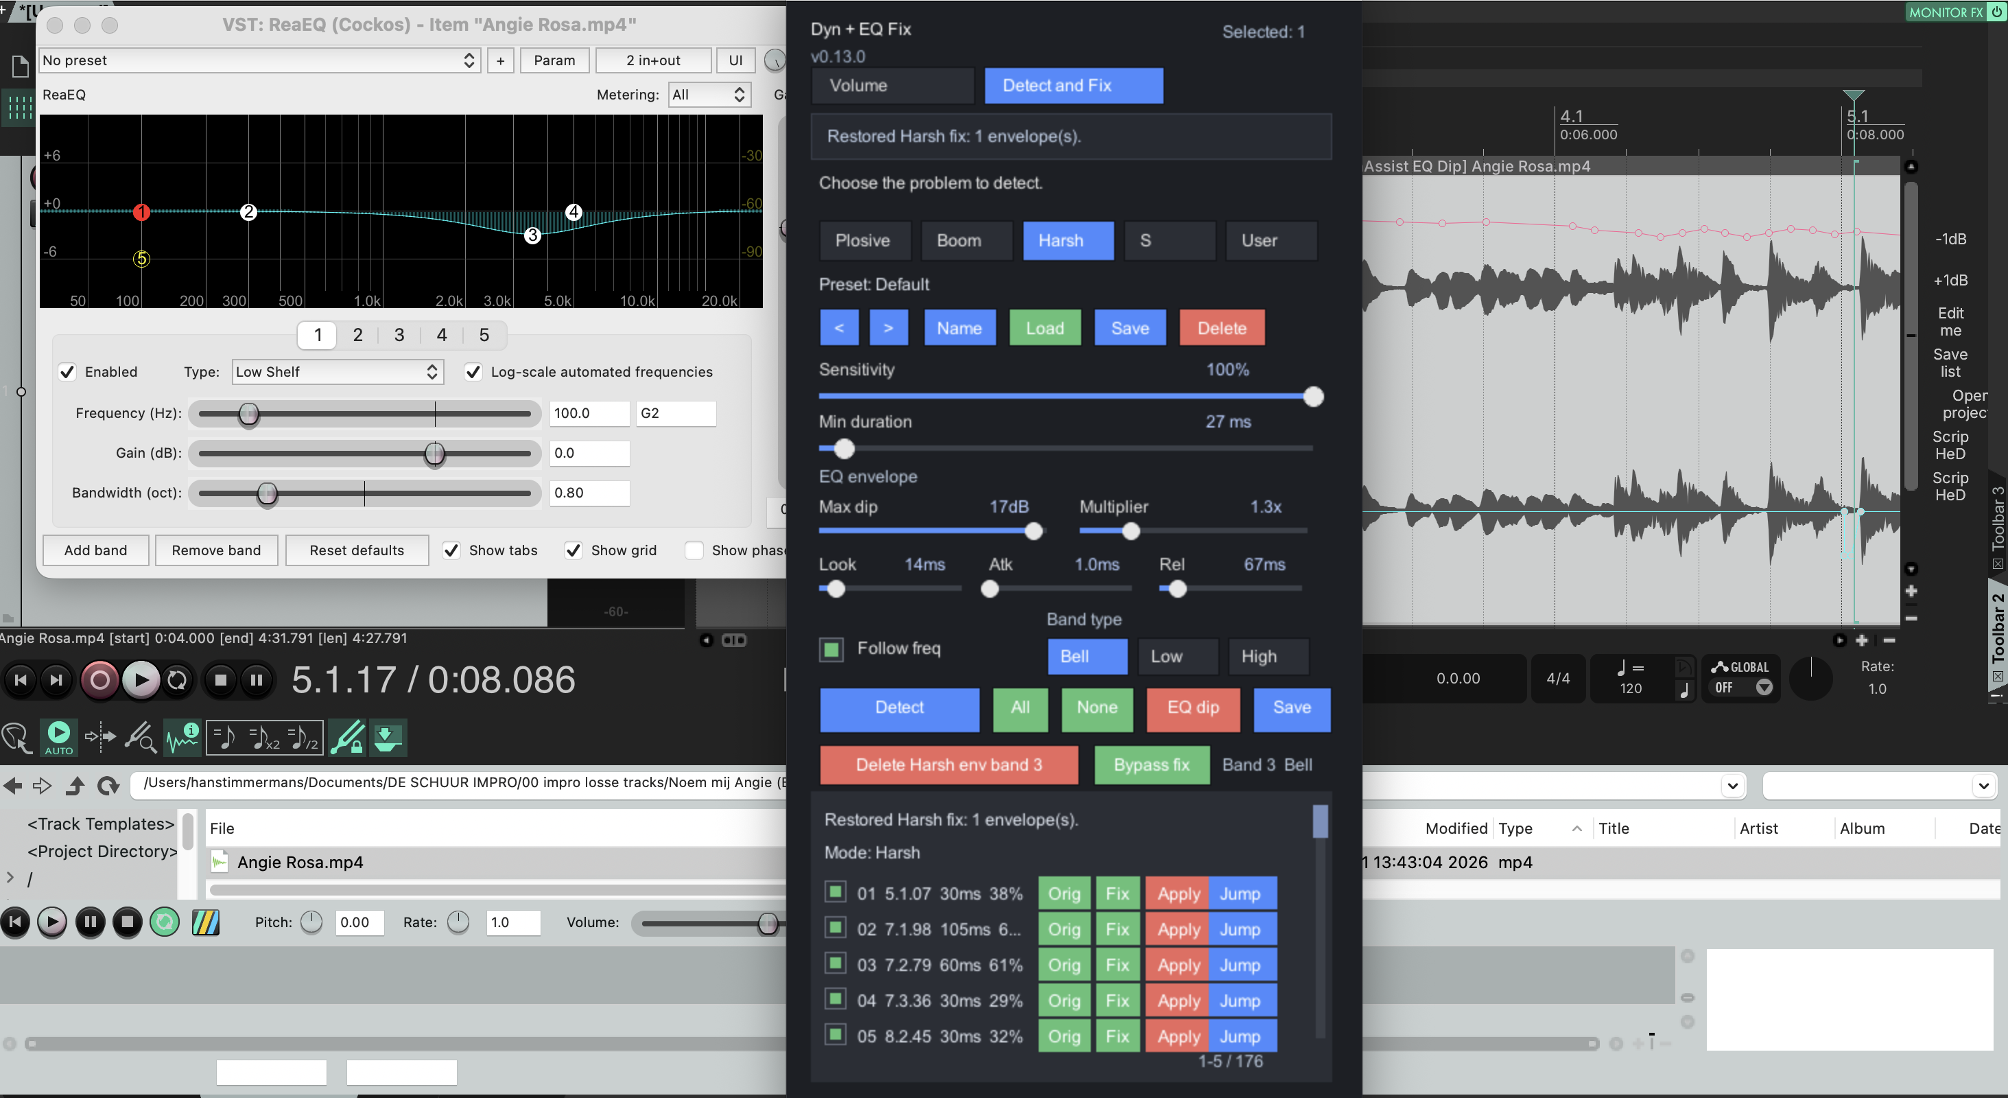Image resolution: width=2008 pixels, height=1098 pixels.
Task: Open the Media Explorer rightmost search dropdown
Action: [1984, 785]
